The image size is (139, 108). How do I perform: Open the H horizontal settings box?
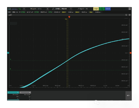point(24,9)
